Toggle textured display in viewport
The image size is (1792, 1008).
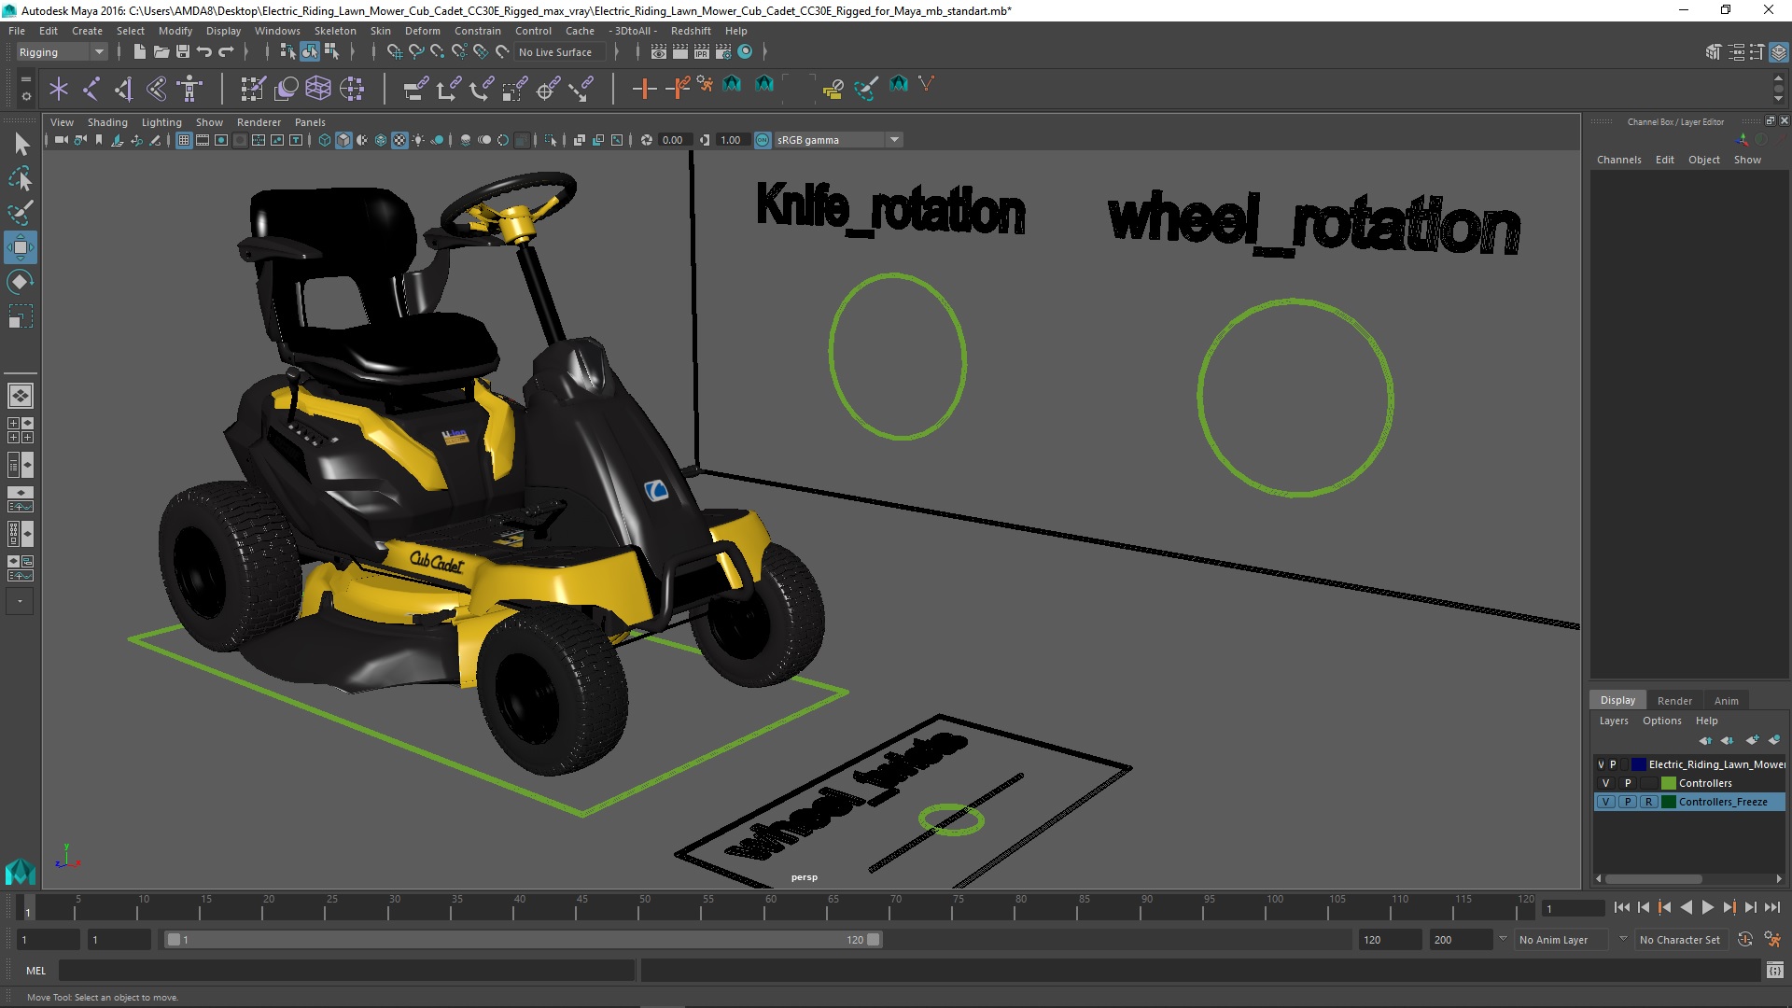(399, 140)
